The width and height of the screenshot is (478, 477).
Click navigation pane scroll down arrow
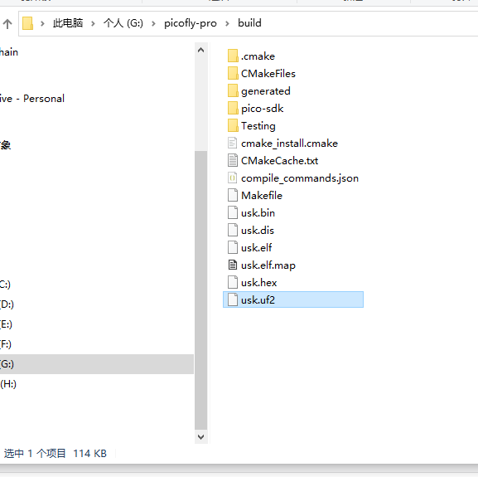pos(201,436)
